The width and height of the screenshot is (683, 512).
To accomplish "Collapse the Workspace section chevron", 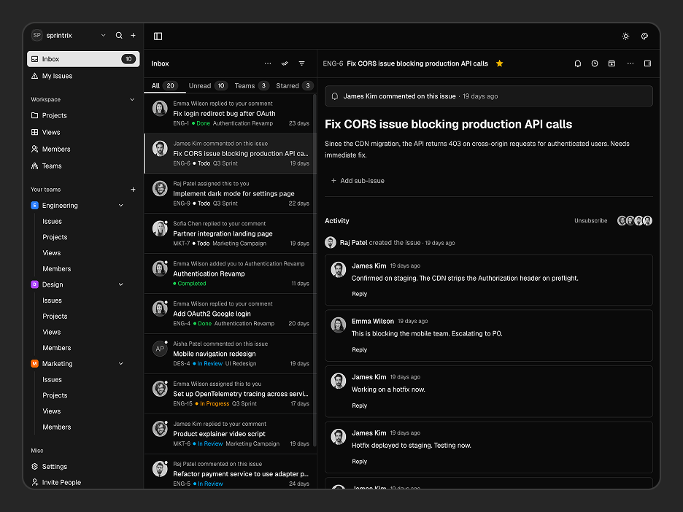I will coord(132,99).
